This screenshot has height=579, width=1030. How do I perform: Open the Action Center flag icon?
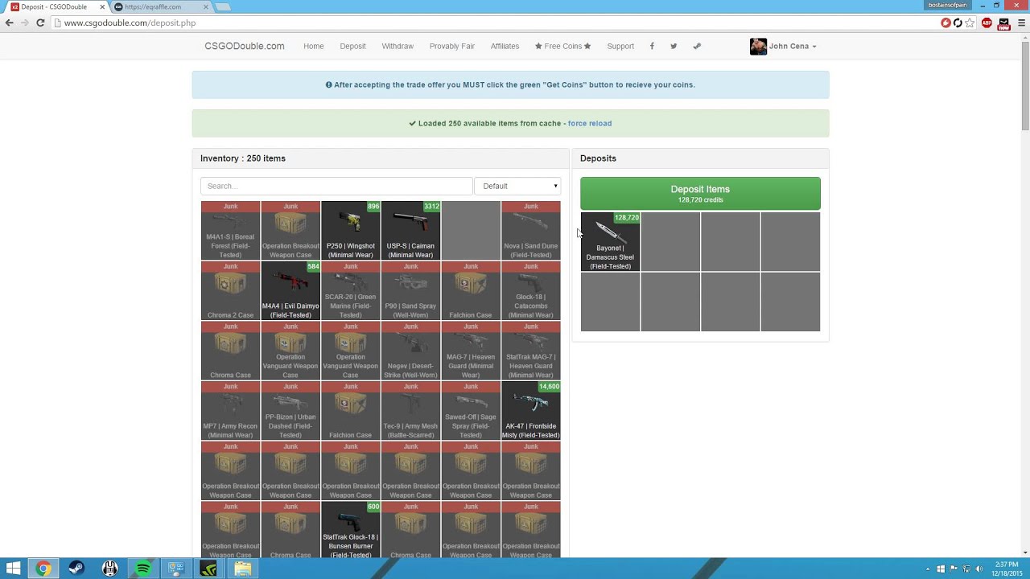coord(954,569)
